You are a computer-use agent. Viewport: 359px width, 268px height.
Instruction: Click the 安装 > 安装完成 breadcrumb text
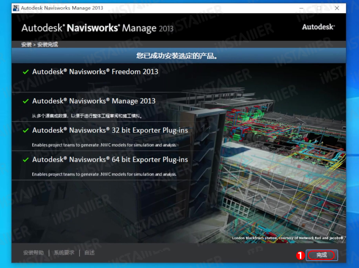click(40, 45)
